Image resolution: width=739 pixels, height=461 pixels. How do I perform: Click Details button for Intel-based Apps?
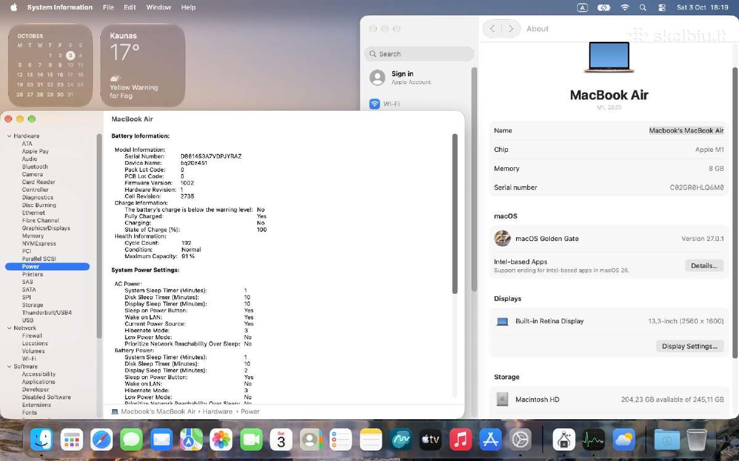coord(704,266)
